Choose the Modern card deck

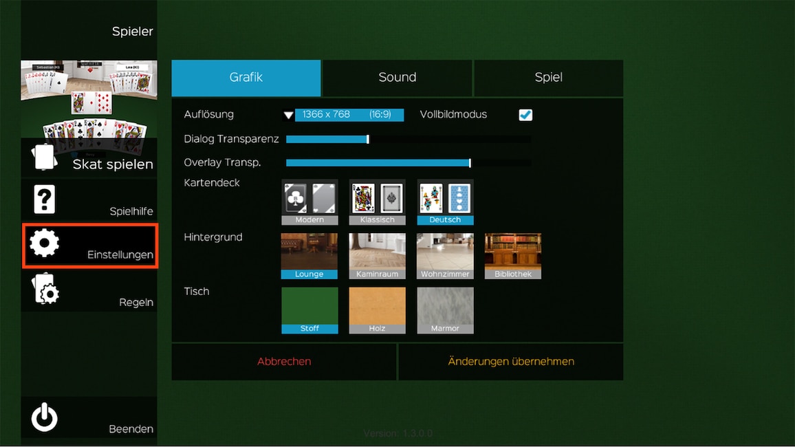(x=309, y=201)
